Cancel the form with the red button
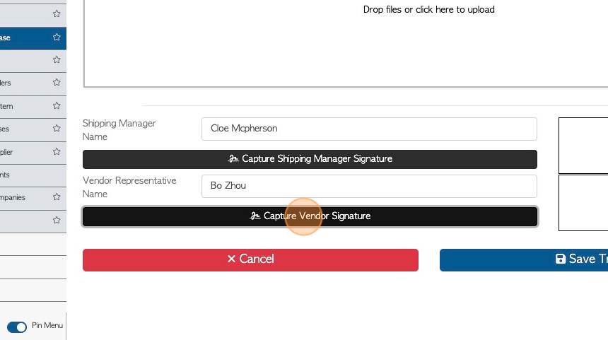The image size is (608, 340). tap(250, 259)
